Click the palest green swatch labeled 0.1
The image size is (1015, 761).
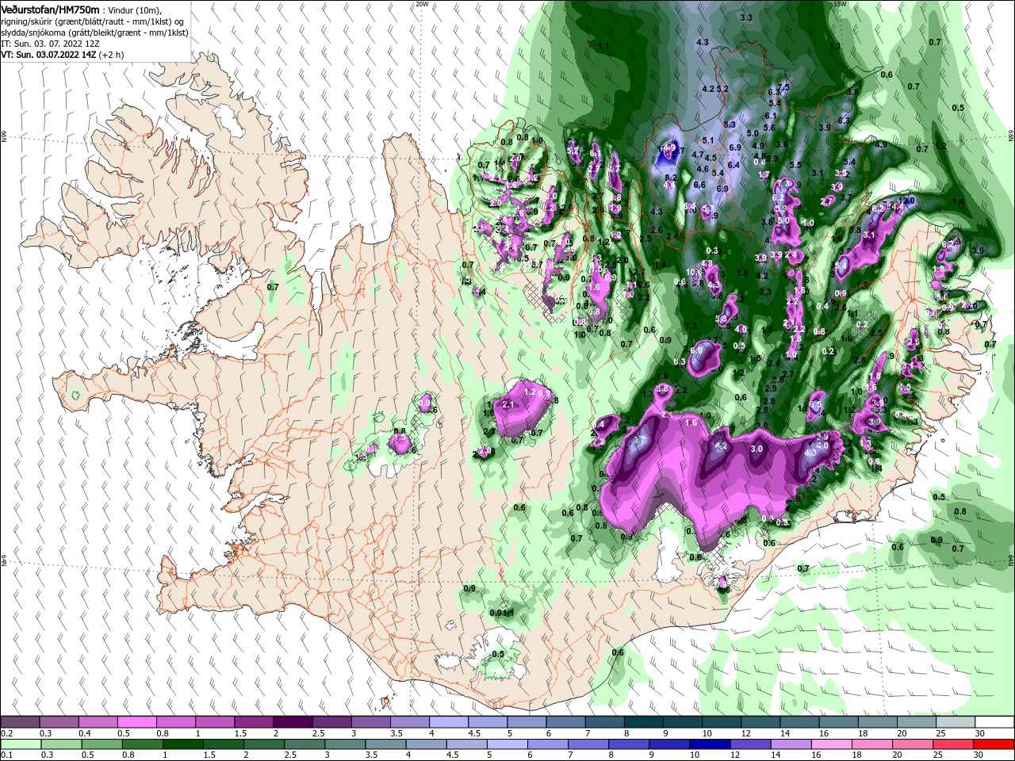pyautogui.click(x=19, y=744)
